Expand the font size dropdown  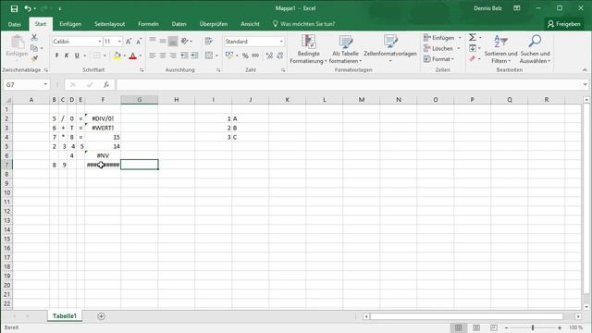click(x=119, y=41)
